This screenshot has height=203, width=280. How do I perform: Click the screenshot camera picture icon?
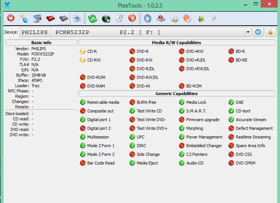(x=37, y=18)
